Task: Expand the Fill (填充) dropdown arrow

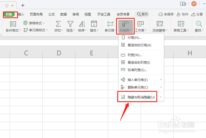Action: coord(98,30)
